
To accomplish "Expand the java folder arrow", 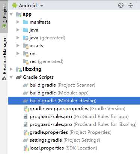I will (x=18, y=30).
